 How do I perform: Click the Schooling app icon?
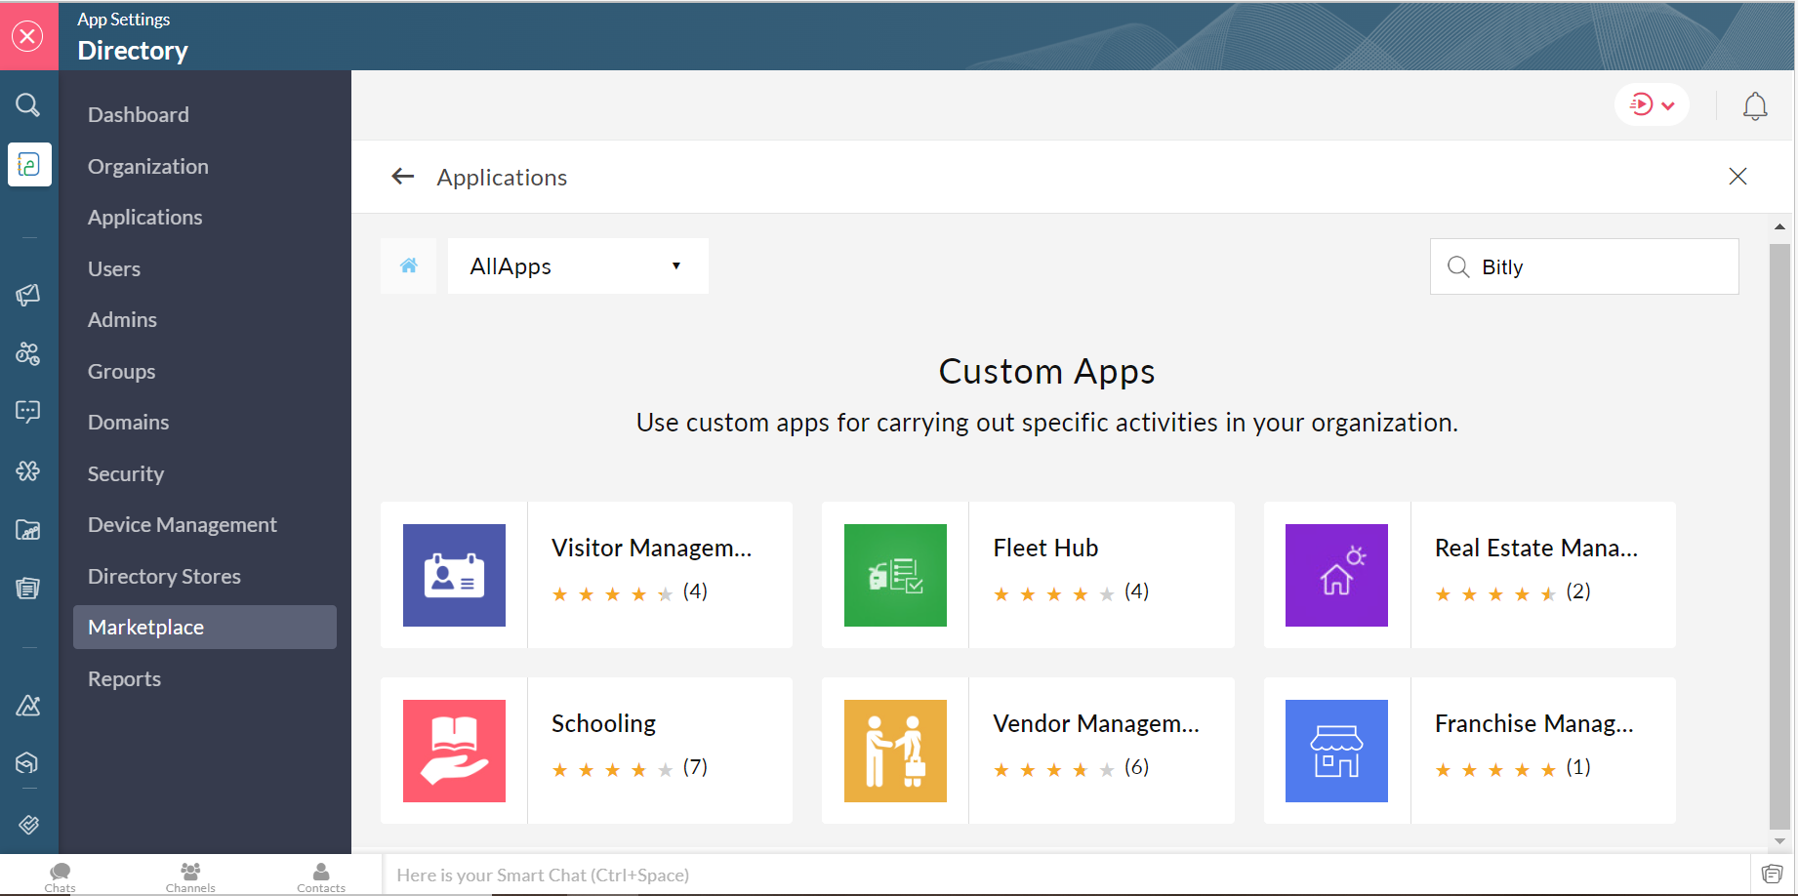[x=454, y=751]
